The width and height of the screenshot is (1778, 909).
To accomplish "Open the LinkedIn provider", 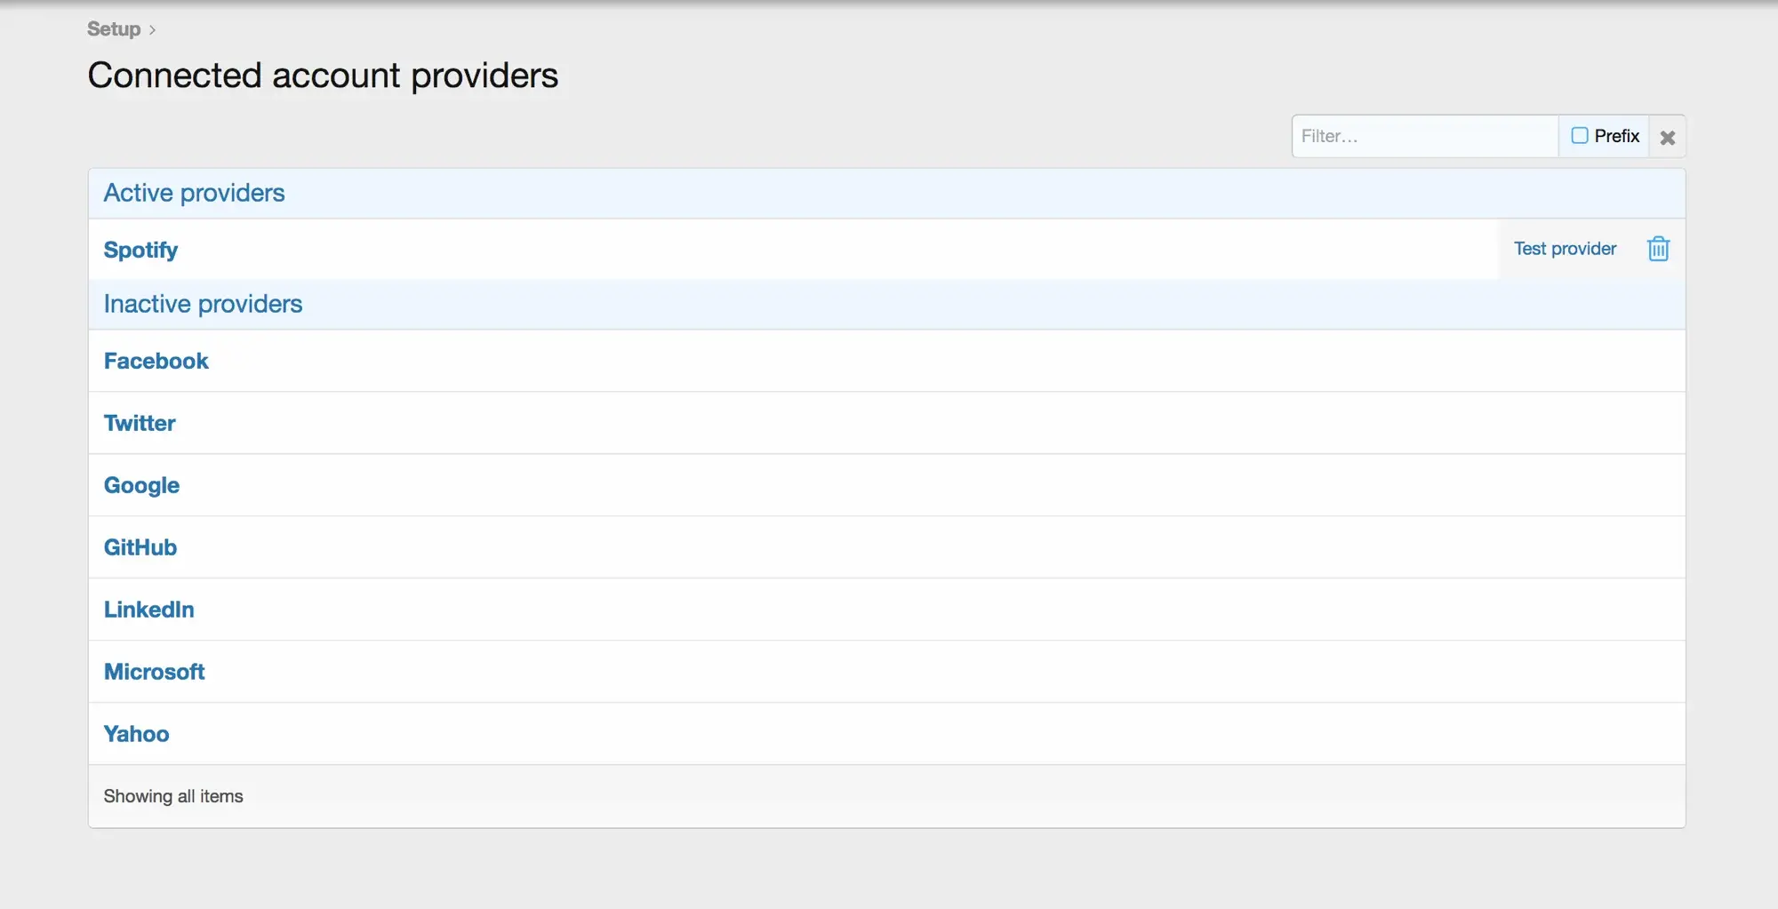I will point(148,610).
